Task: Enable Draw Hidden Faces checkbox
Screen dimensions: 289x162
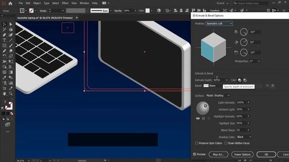Action: pyautogui.click(x=226, y=143)
